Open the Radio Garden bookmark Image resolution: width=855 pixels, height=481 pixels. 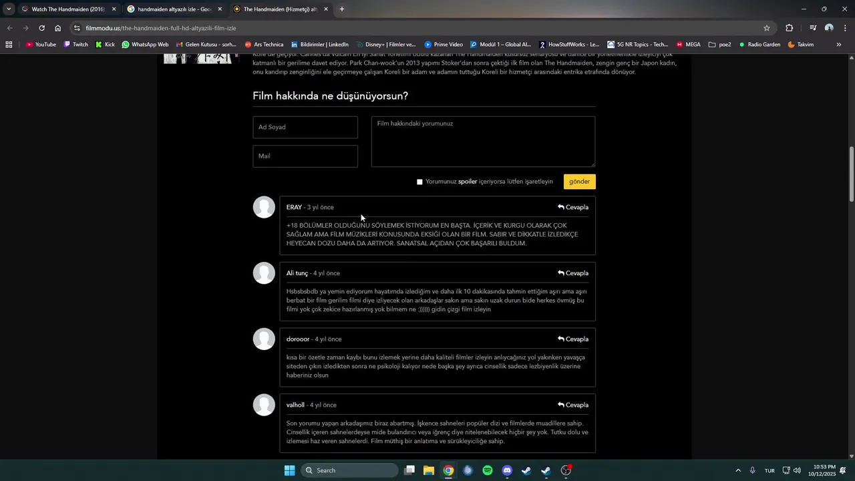[x=759, y=45]
